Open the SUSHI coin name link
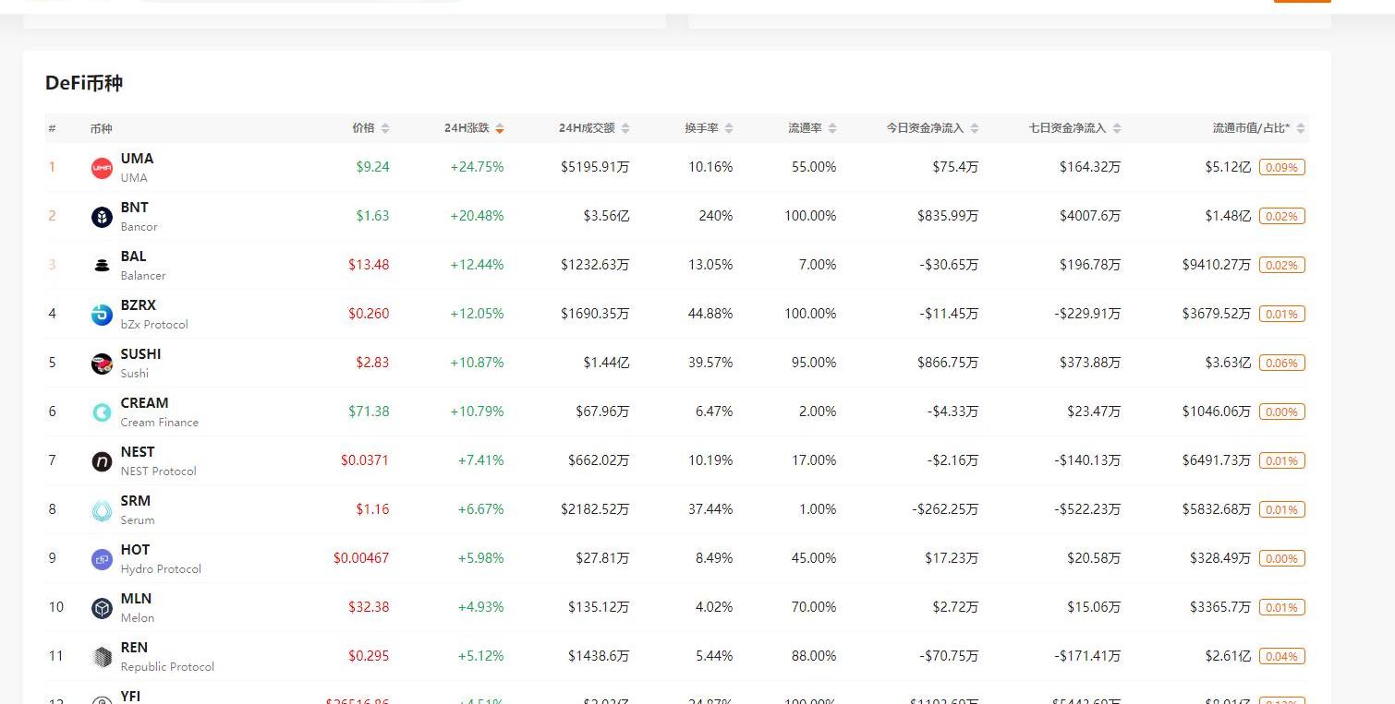 [140, 354]
